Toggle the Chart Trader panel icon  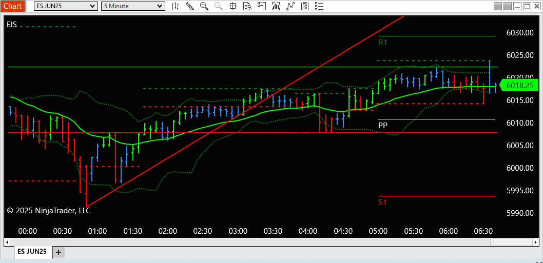tap(261, 6)
